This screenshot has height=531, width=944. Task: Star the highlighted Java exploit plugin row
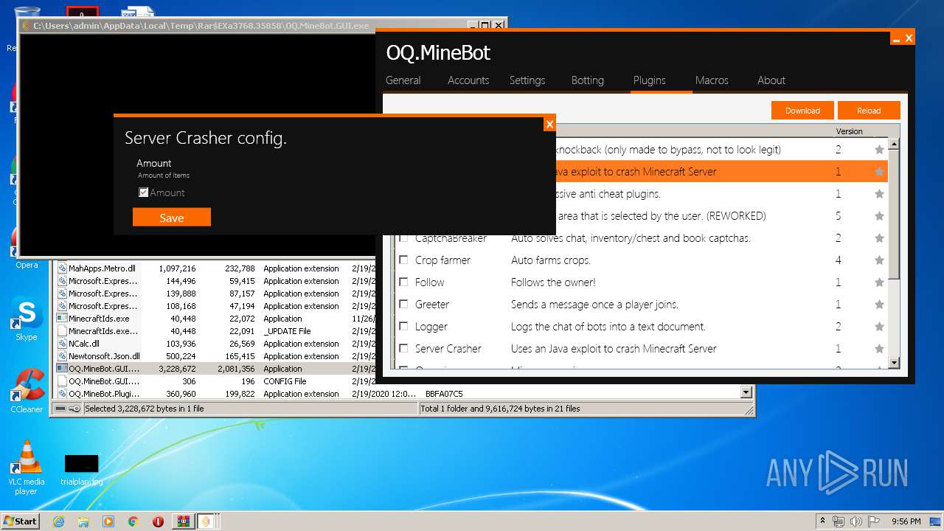pos(879,172)
